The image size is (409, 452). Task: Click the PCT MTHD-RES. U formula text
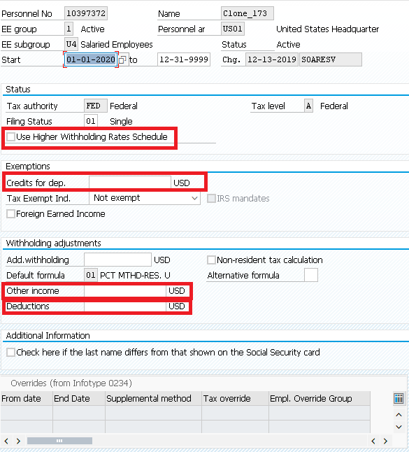135,275
